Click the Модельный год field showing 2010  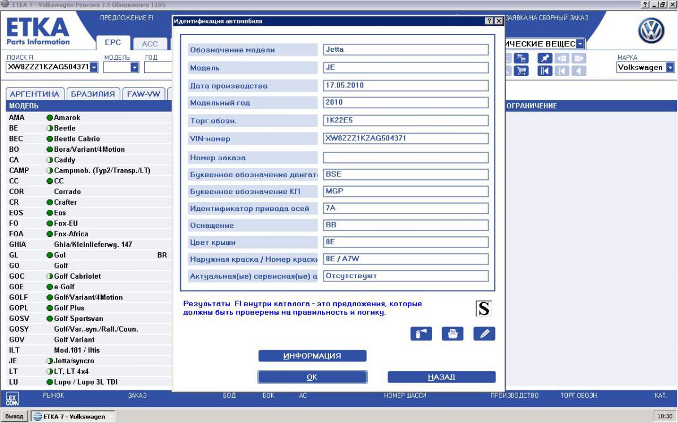pyautogui.click(x=406, y=103)
